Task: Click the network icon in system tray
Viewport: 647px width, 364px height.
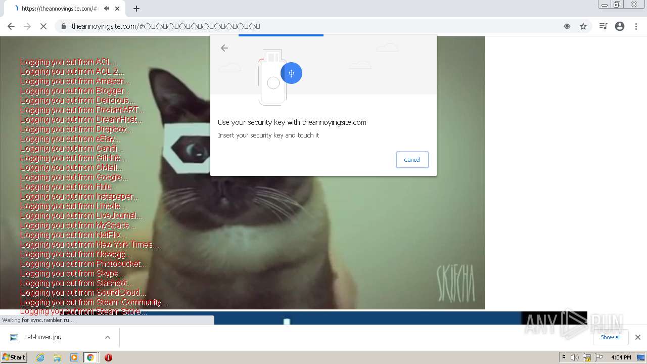Action: 587,357
